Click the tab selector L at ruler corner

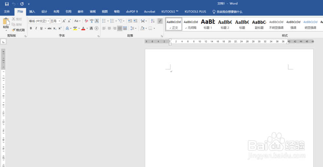click(3, 42)
